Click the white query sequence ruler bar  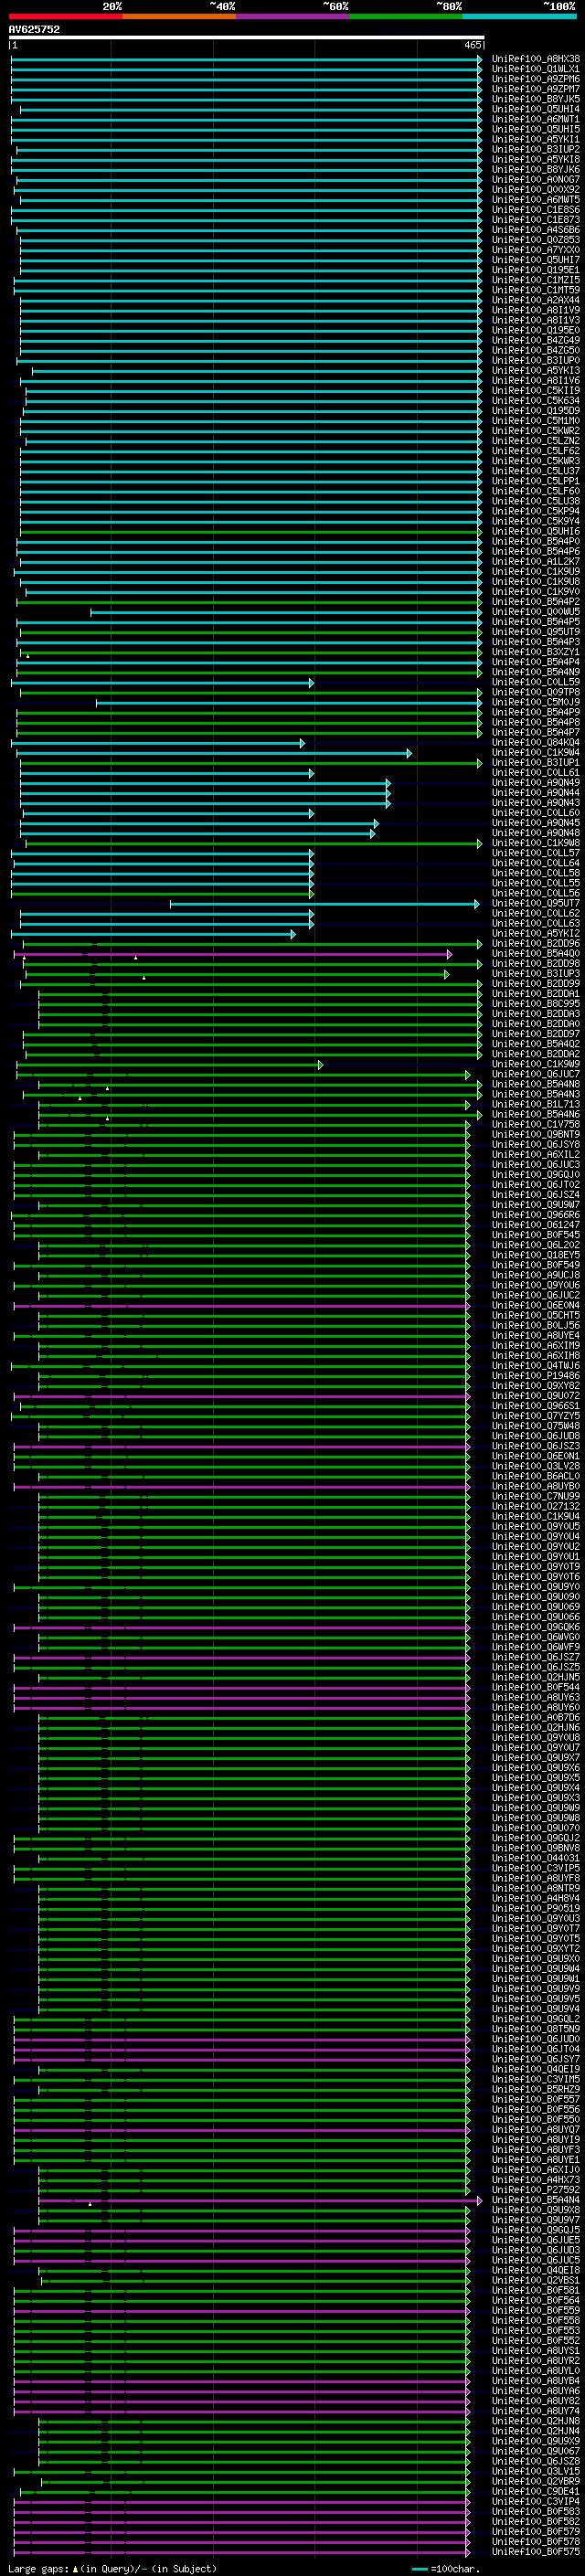click(x=246, y=38)
